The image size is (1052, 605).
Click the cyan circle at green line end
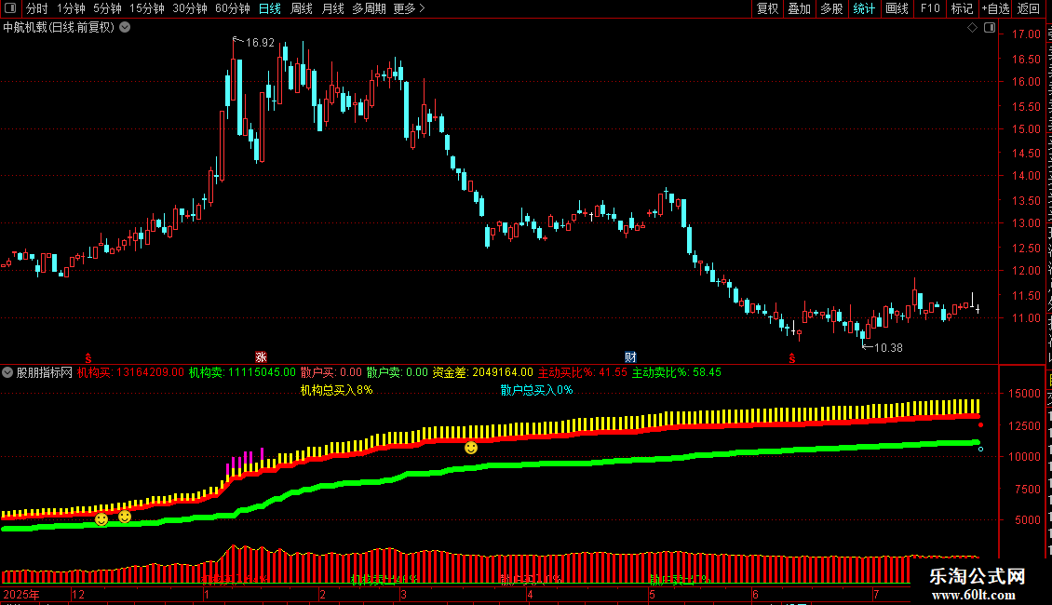[x=981, y=449]
